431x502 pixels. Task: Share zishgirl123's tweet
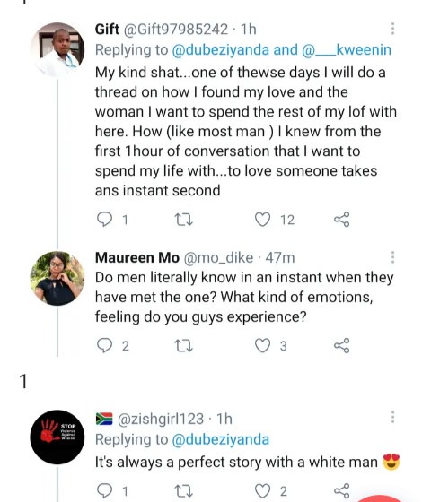pos(342,491)
